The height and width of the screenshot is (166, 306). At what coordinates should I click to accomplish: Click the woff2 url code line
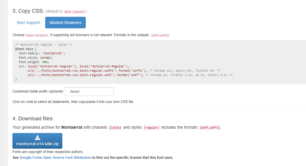click(124, 71)
